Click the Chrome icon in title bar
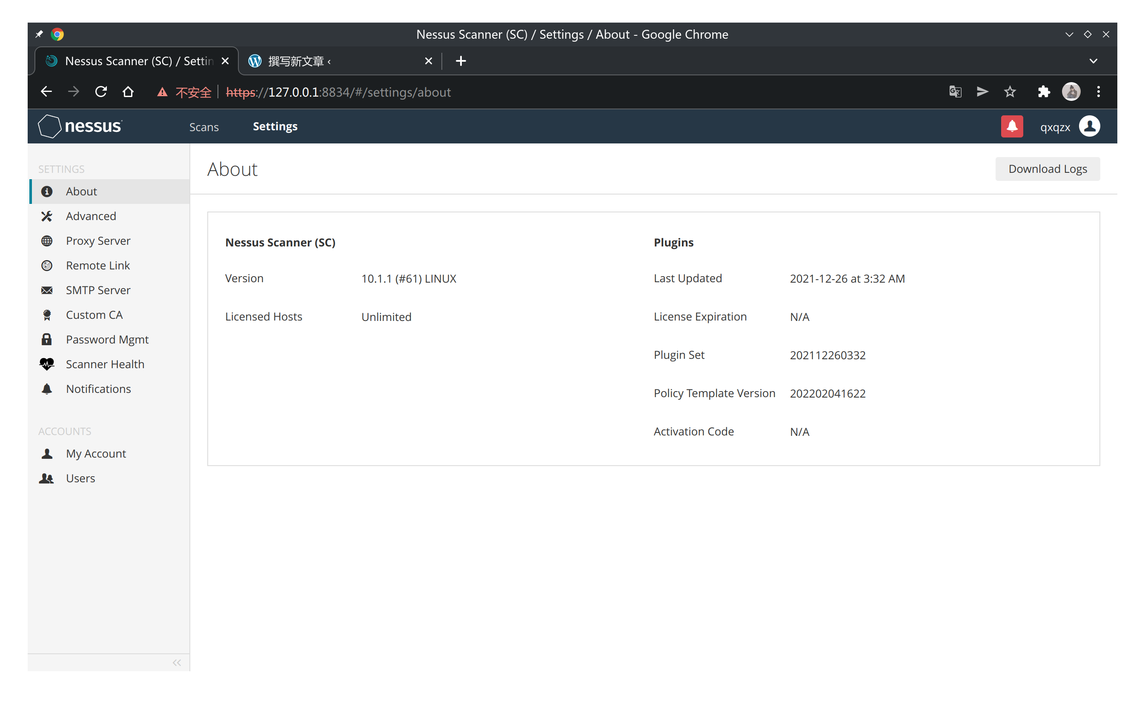 click(x=57, y=34)
